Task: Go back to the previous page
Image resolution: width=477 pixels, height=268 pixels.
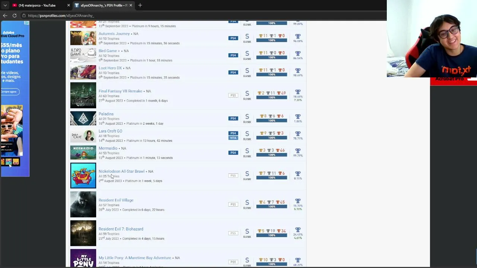Action: pos(5,16)
